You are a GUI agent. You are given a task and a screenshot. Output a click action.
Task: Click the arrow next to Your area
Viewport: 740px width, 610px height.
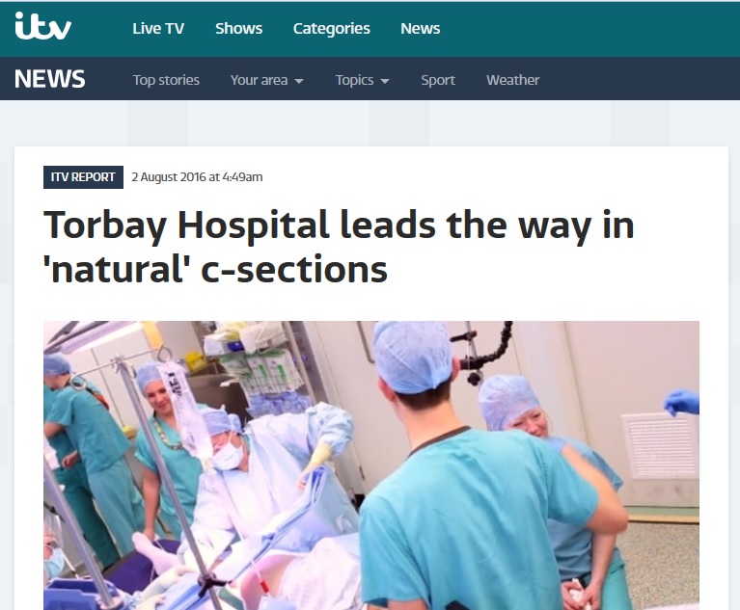[299, 81]
